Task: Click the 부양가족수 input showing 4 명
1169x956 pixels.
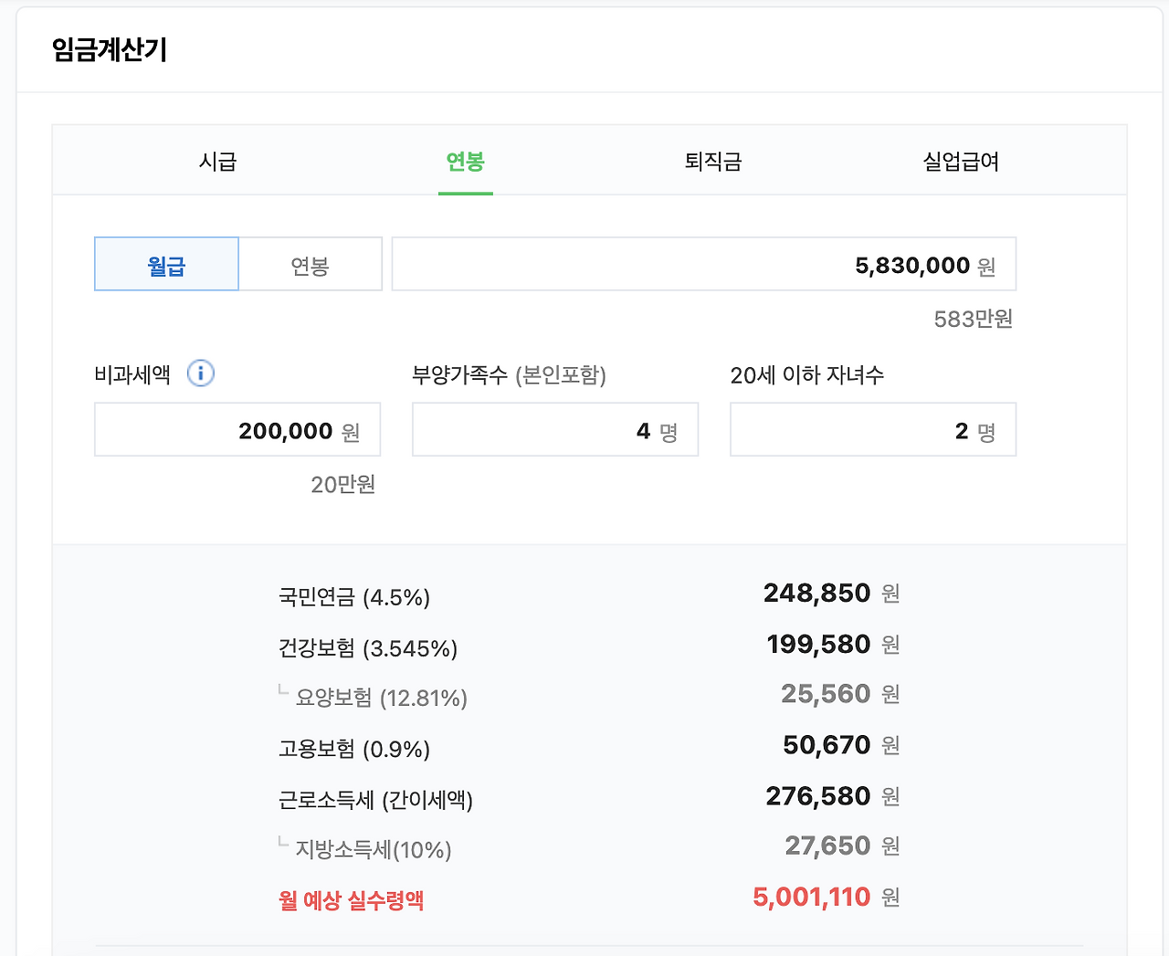Action: 554,430
